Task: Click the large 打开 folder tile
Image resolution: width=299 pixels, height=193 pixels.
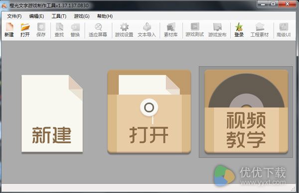Action: pyautogui.click(x=149, y=112)
